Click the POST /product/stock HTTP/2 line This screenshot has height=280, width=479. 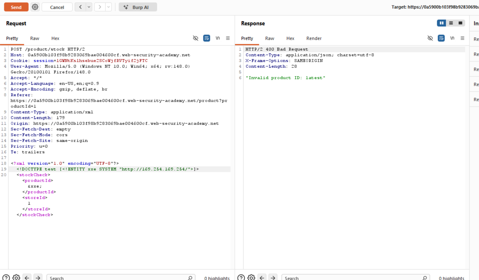48,49
